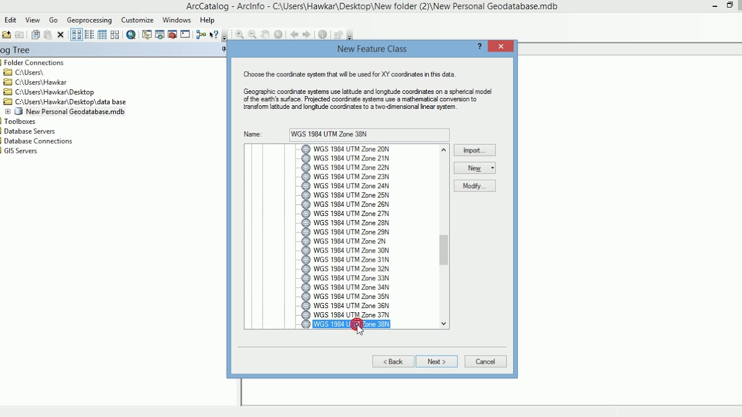Screen dimensions: 742x417
Task: Click the New button label
Action: 474,168
